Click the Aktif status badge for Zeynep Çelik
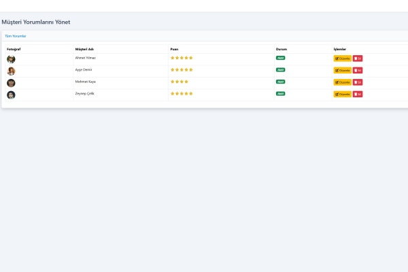This screenshot has height=272, width=408. click(x=280, y=93)
